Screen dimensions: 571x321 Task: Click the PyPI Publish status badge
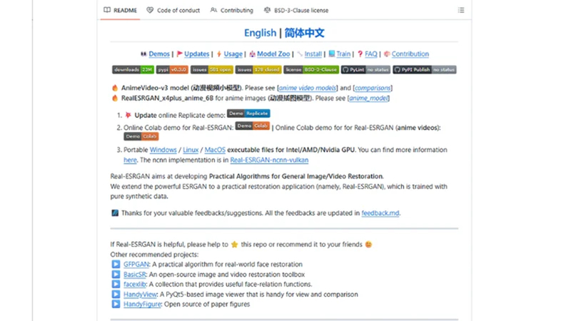425,69
